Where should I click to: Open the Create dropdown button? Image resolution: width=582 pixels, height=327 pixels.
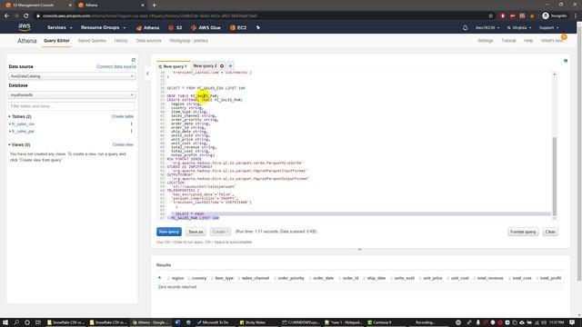point(220,232)
